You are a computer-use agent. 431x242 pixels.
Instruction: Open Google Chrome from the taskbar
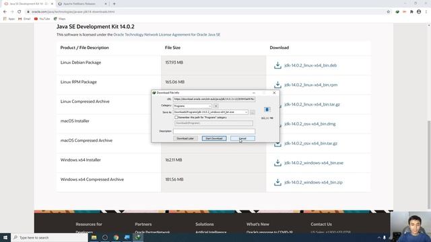(x=116, y=237)
